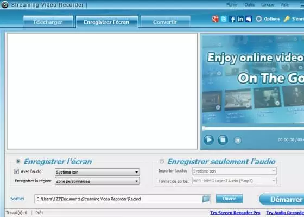The image size is (304, 217).
Task: Click the preview pop-out arrow icon
Action: point(238,140)
